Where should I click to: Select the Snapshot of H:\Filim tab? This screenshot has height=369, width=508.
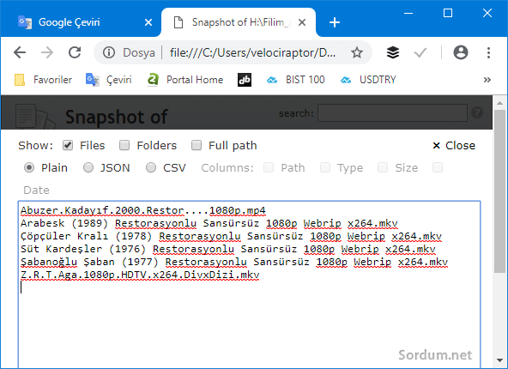click(x=239, y=22)
